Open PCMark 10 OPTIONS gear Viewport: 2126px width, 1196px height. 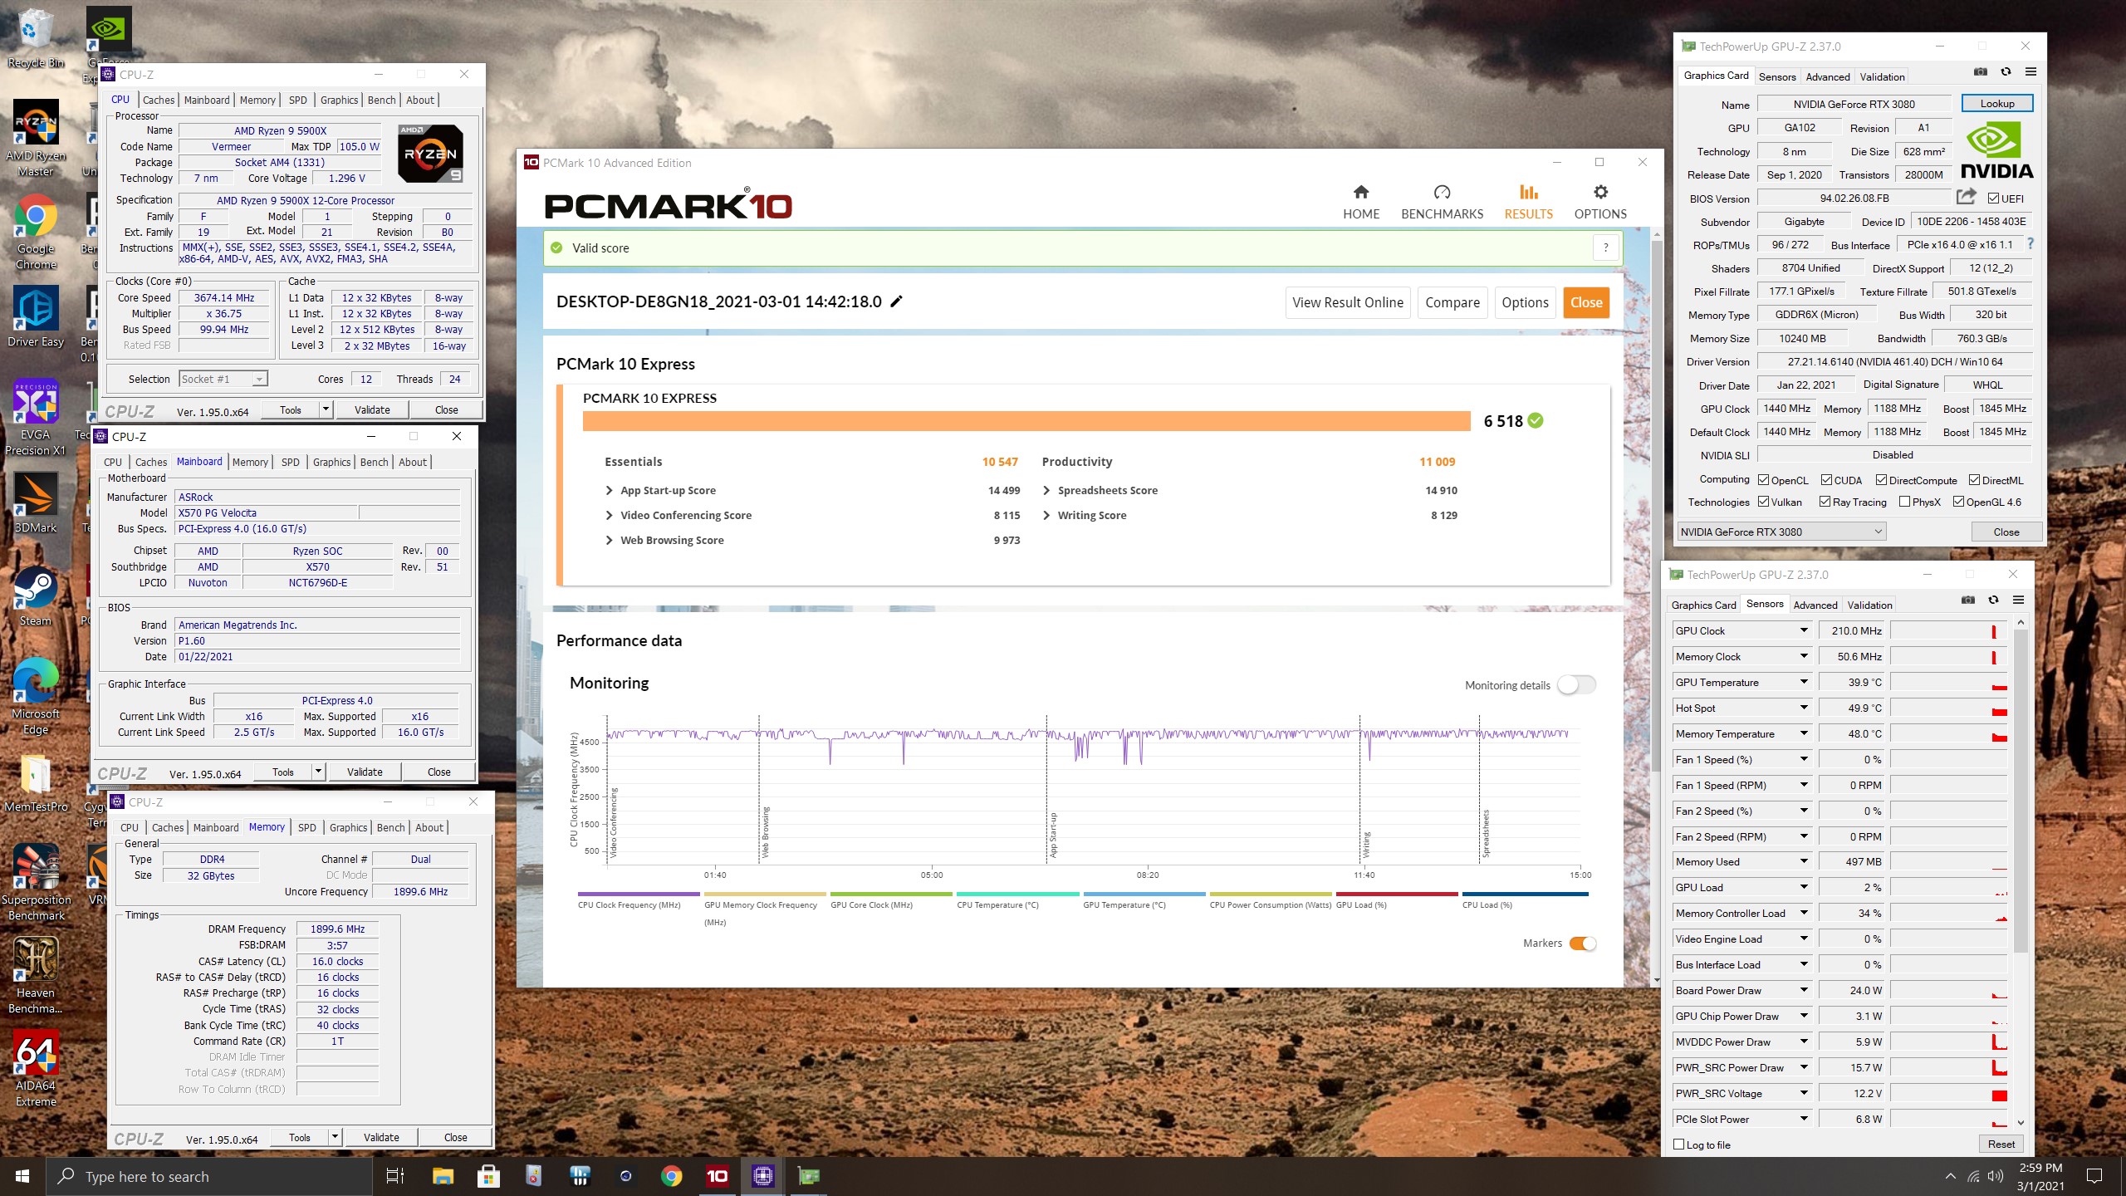[x=1600, y=202]
